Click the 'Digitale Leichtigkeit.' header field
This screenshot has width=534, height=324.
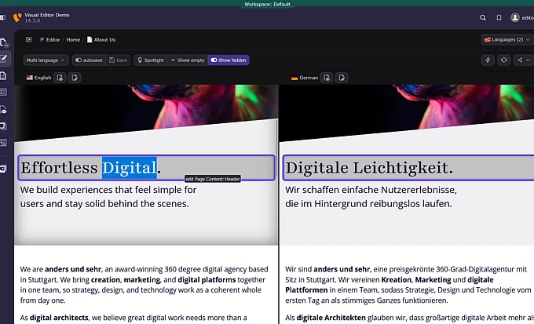pos(408,167)
